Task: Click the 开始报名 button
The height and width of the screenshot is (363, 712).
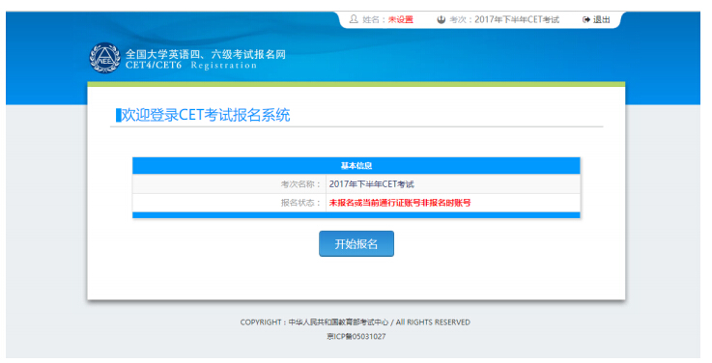Action: (x=356, y=243)
